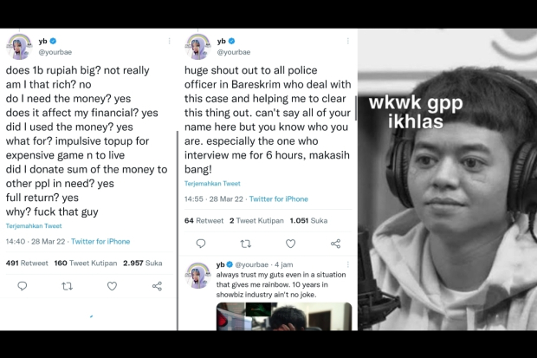The width and height of the screenshot is (537, 358).
Task: Open the "Twitter for iPhone" link at 14:40
Action: point(100,241)
